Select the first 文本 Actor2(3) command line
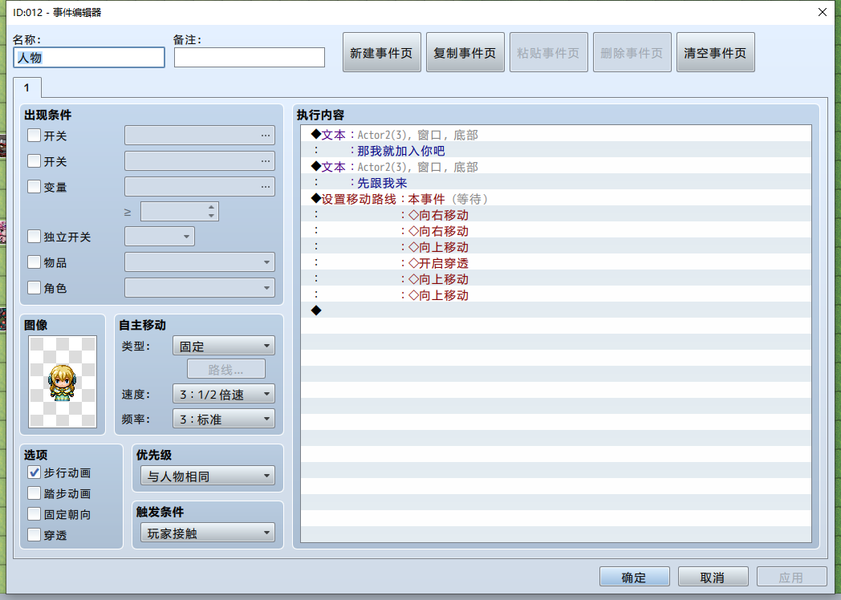 [x=556, y=135]
